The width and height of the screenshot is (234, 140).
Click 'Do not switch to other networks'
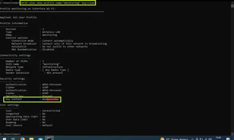click(x=65, y=47)
